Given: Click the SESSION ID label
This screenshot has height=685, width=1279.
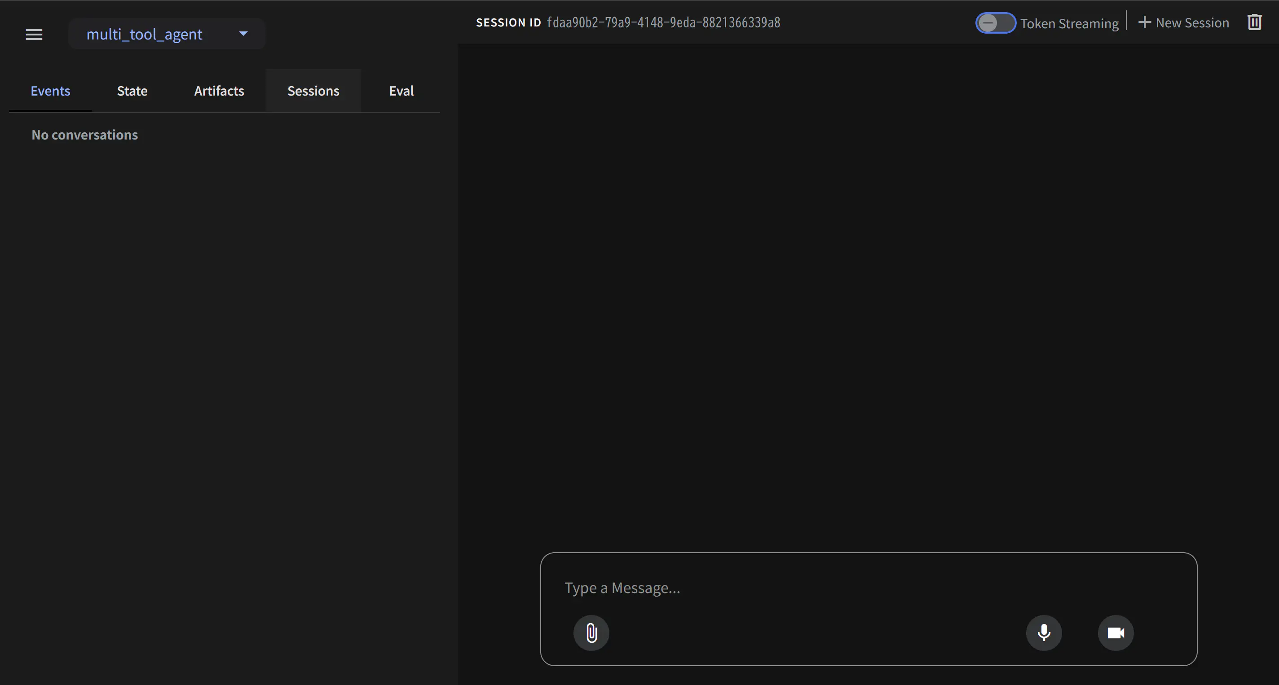Looking at the screenshot, I should point(508,22).
